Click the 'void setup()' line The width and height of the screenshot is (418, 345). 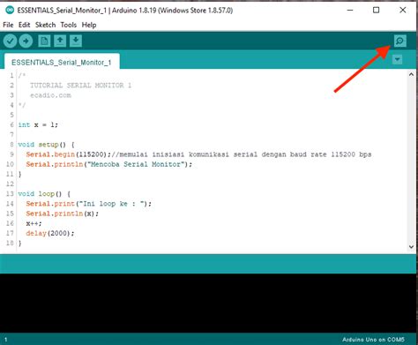pyautogui.click(x=46, y=145)
